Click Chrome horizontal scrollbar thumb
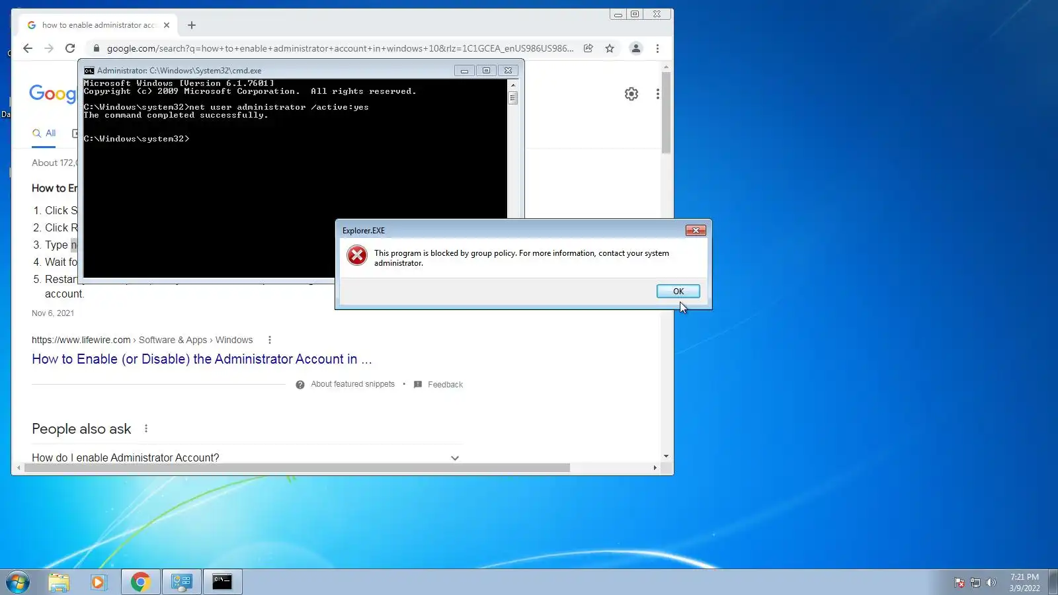The width and height of the screenshot is (1058, 595). 297,467
